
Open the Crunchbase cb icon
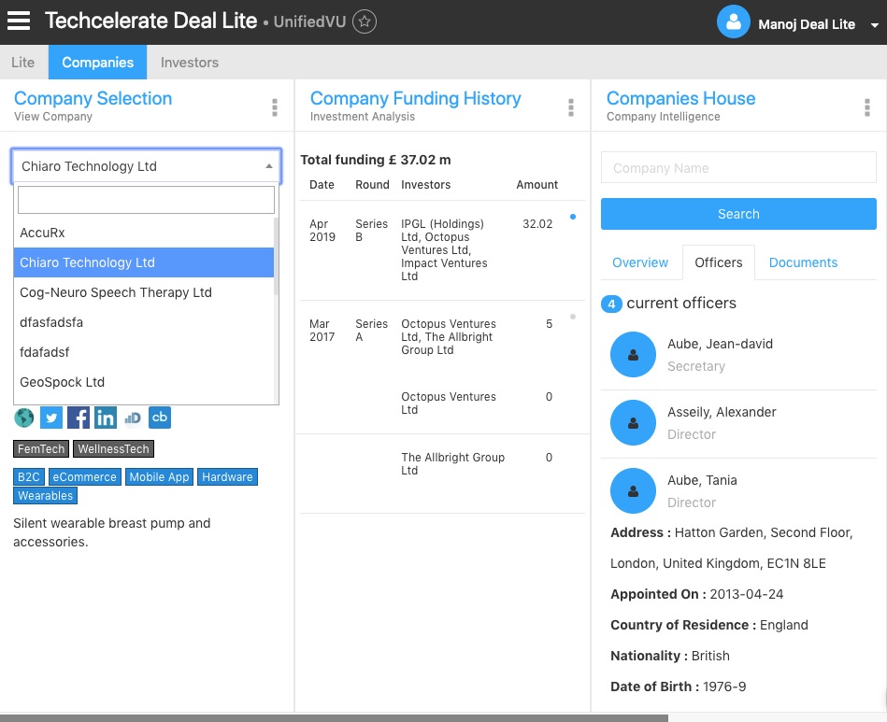point(160,418)
